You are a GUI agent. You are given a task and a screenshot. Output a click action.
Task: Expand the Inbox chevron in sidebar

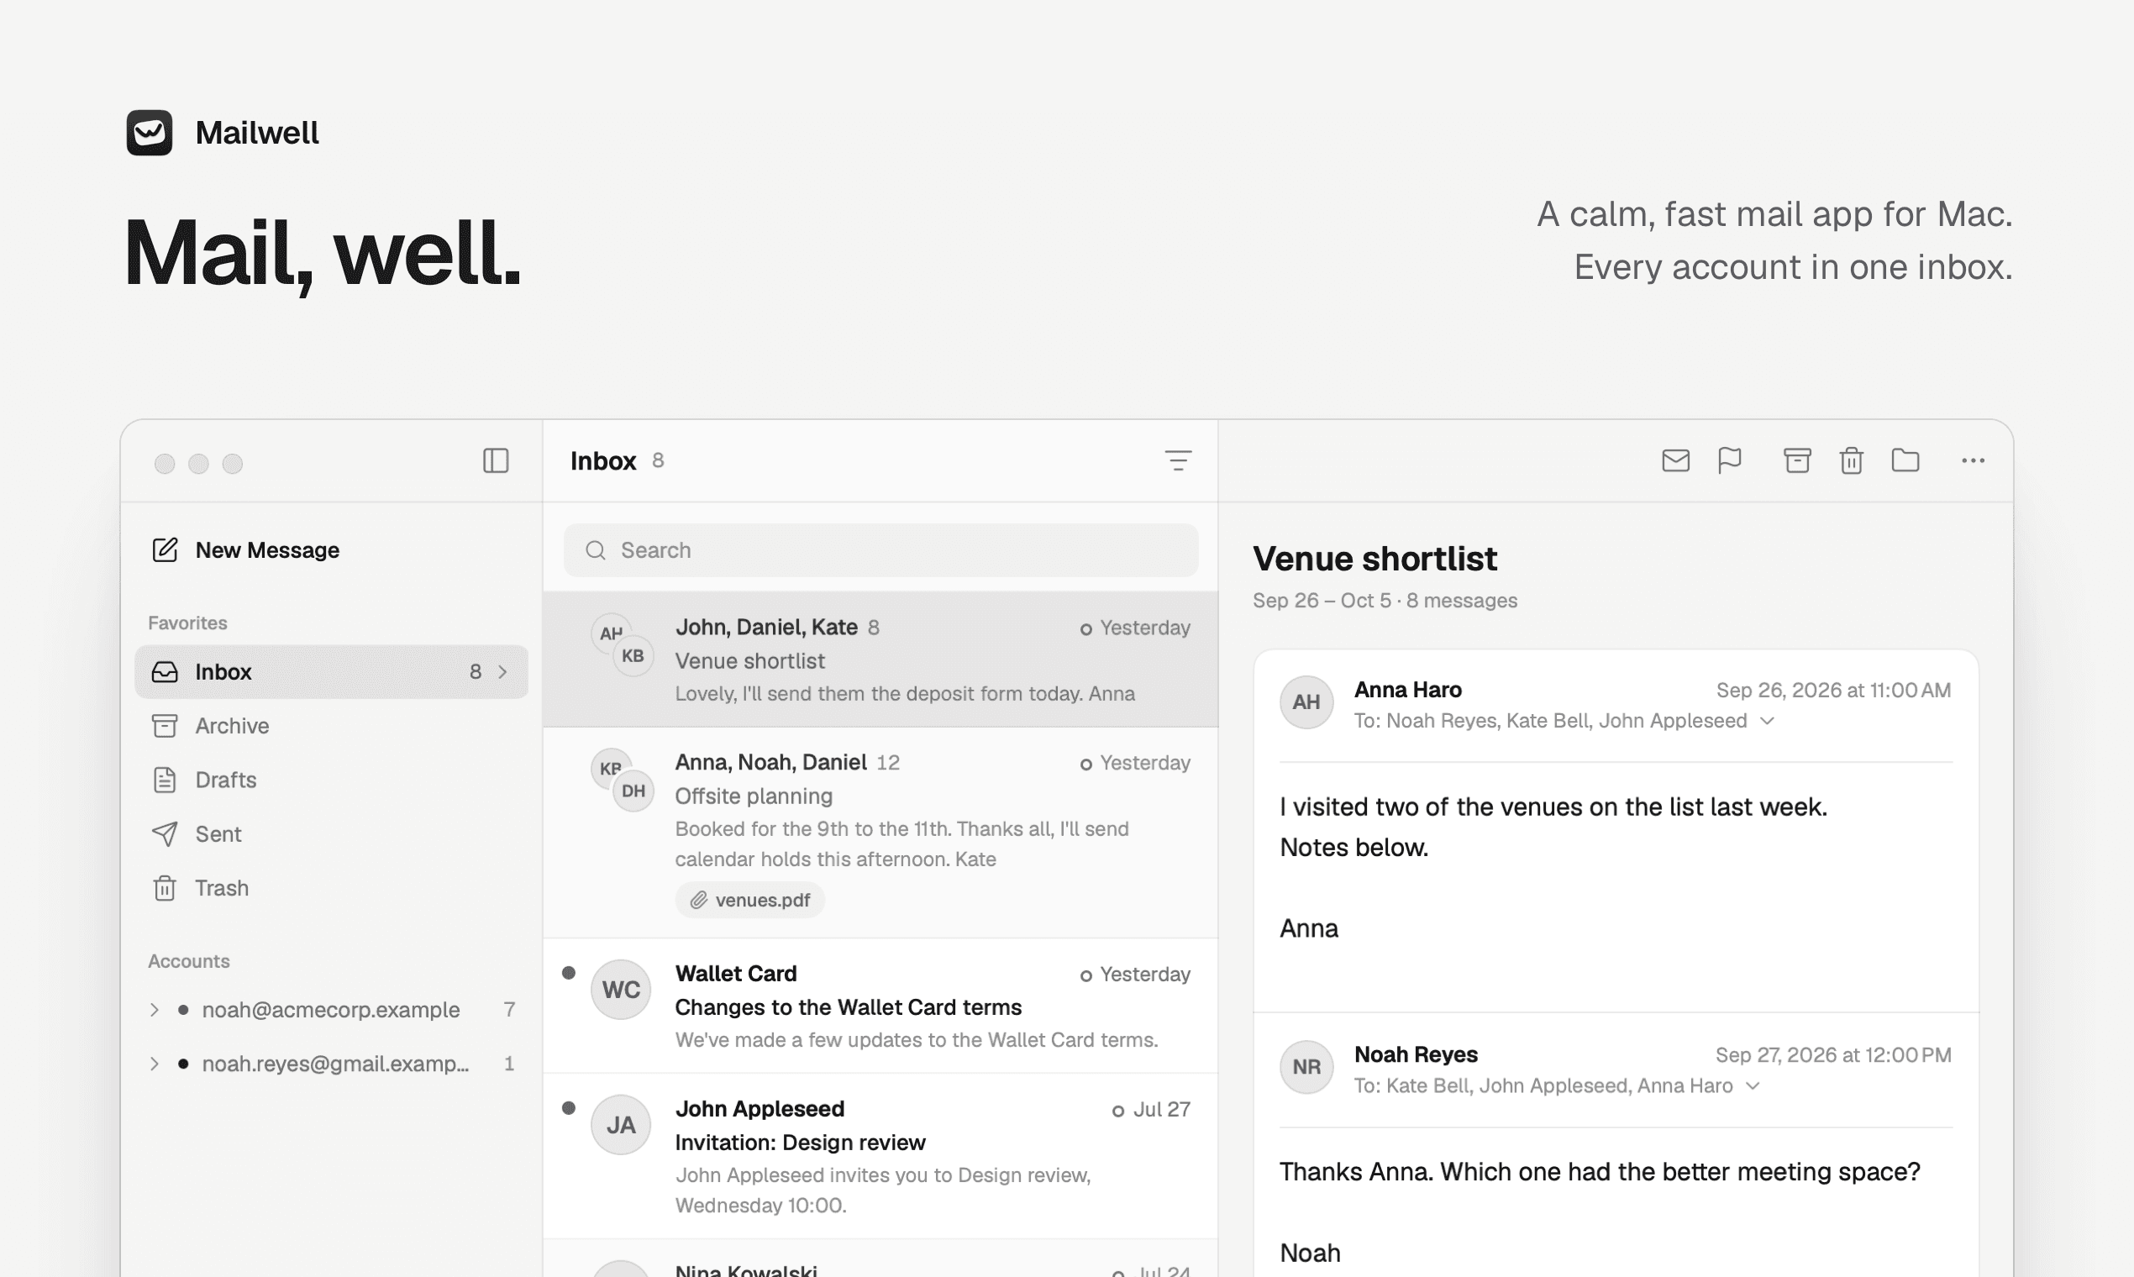[x=503, y=671]
